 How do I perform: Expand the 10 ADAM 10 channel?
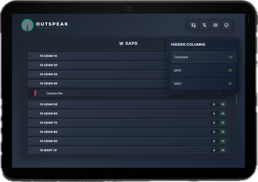[x=36, y=56]
